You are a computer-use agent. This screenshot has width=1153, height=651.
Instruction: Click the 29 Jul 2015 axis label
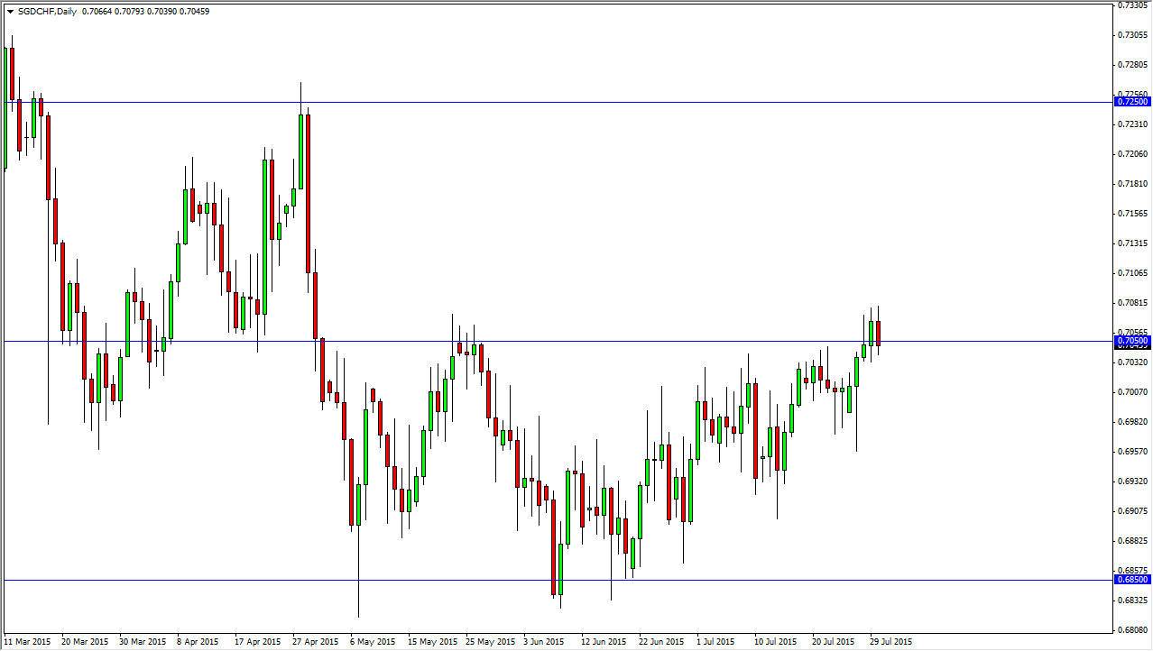point(892,642)
